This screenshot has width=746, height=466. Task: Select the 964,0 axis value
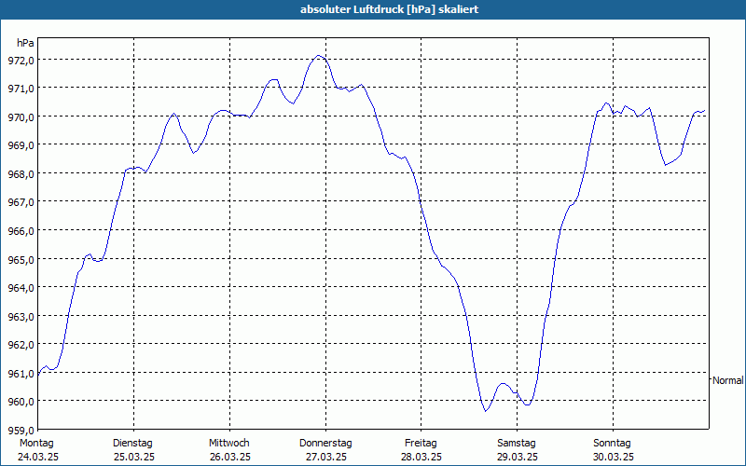pos(21,288)
